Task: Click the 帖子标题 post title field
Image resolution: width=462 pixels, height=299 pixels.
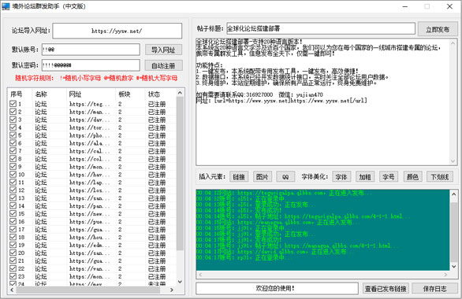Action: click(321, 28)
